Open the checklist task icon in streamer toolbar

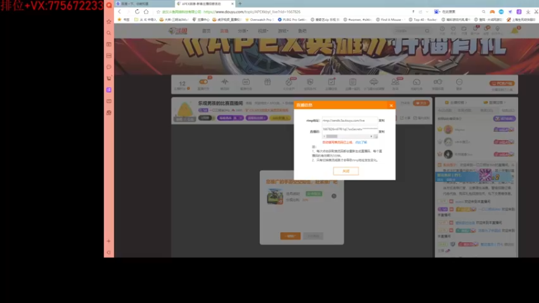331,81
